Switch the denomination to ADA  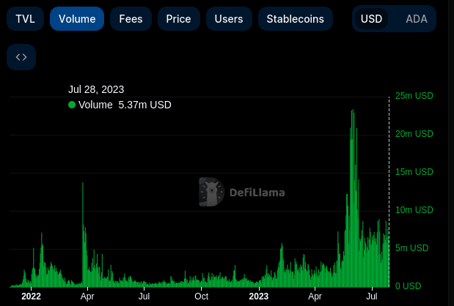tap(416, 19)
